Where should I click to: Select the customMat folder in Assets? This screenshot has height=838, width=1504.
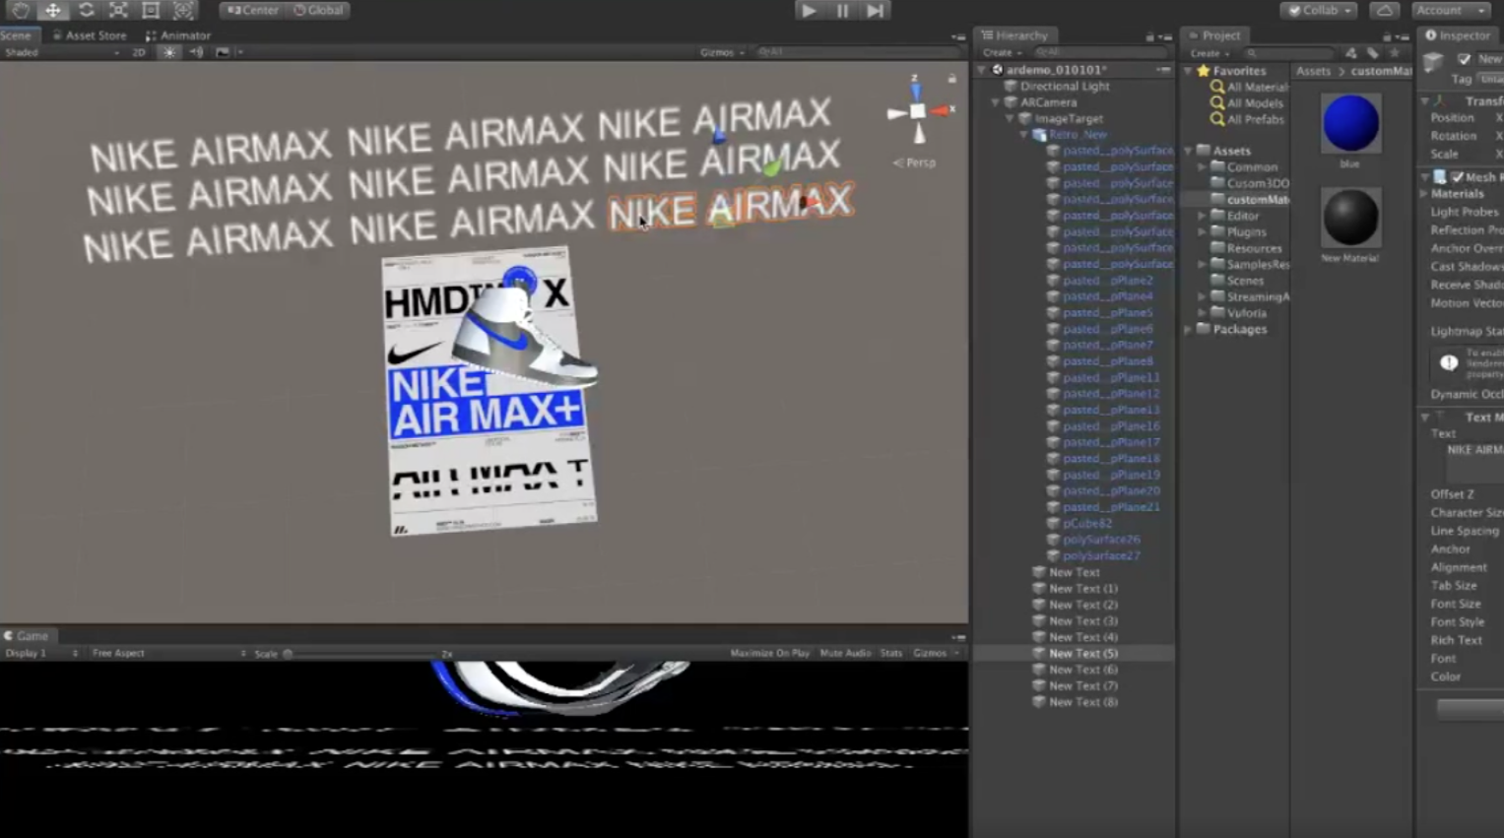pos(1251,199)
